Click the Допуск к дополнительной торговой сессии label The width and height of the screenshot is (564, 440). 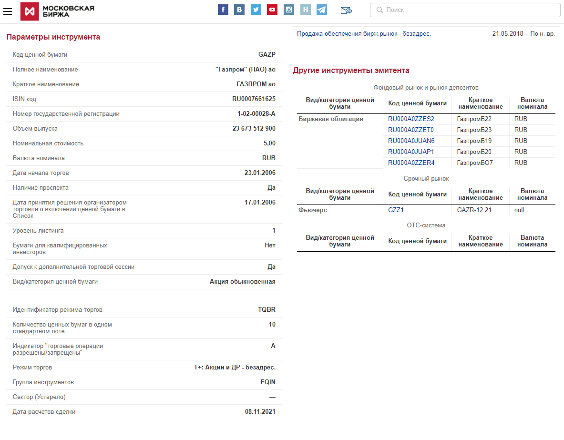coord(73,267)
